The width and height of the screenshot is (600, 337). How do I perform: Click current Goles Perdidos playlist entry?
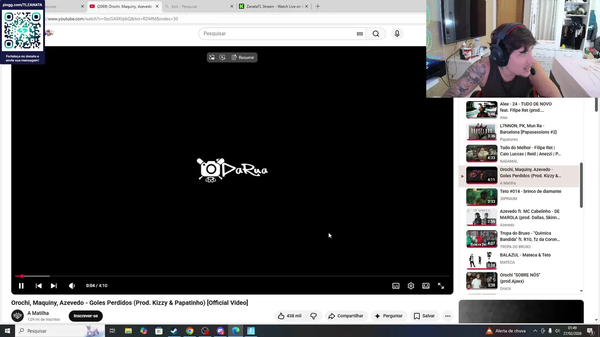519,176
